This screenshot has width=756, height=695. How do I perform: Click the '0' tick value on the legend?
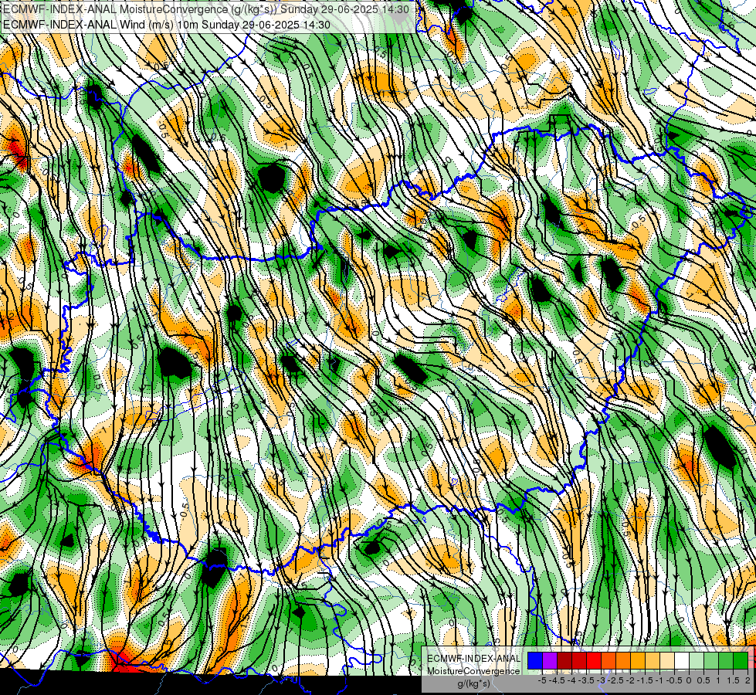coord(689,680)
